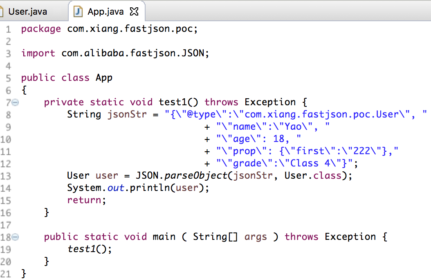
Task: Click the 'test1();' call on line 19
Action: 90,249
